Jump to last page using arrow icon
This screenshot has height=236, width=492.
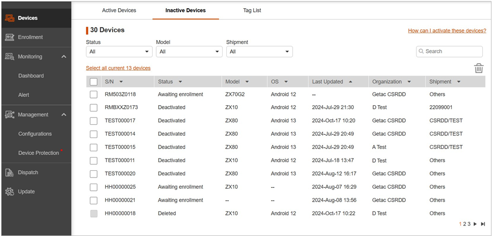click(x=483, y=224)
